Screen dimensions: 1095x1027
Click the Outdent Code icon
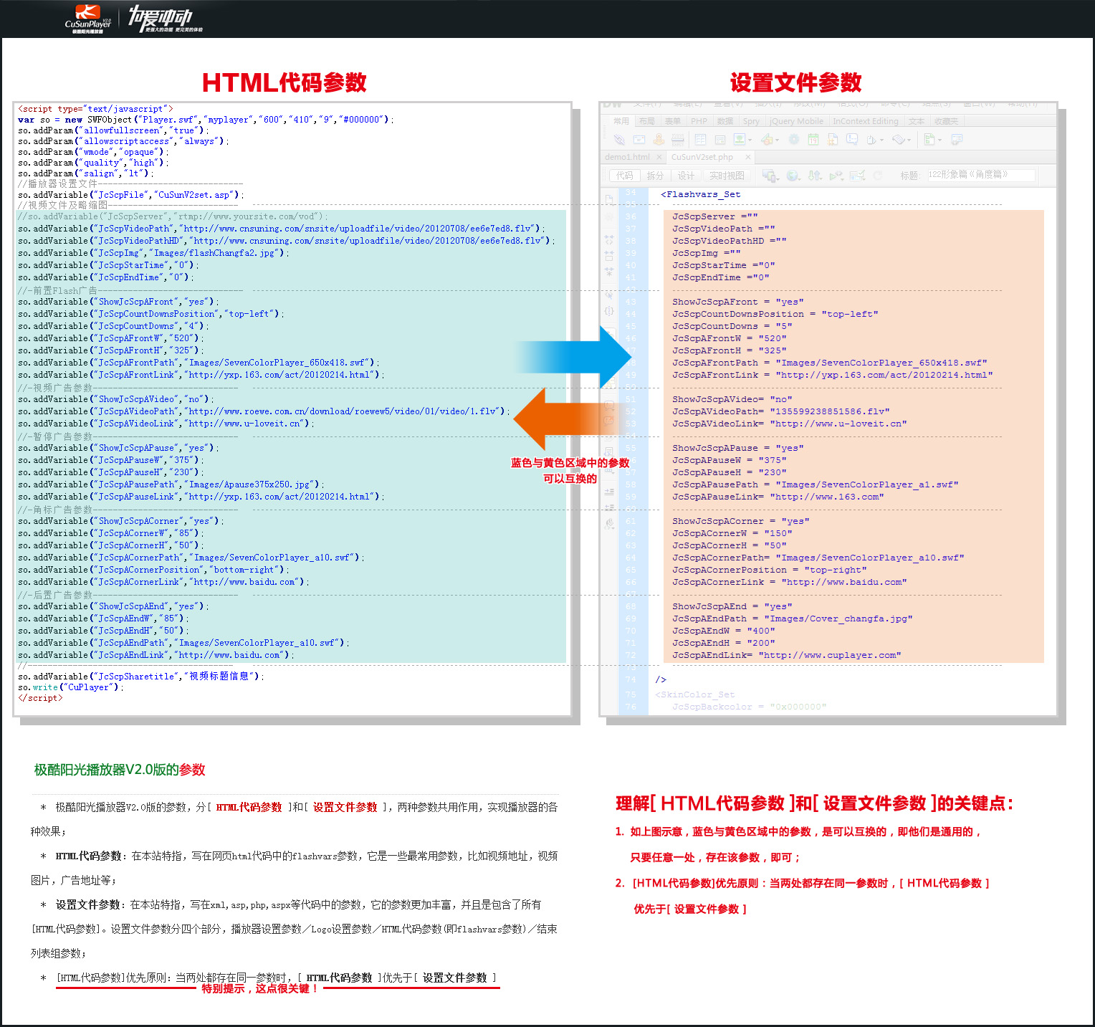click(x=609, y=507)
